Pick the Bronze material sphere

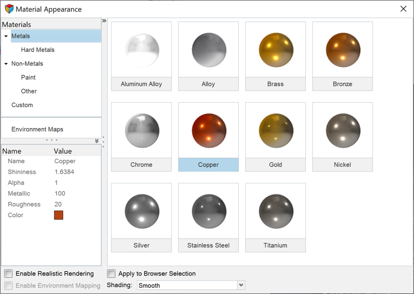(342, 50)
